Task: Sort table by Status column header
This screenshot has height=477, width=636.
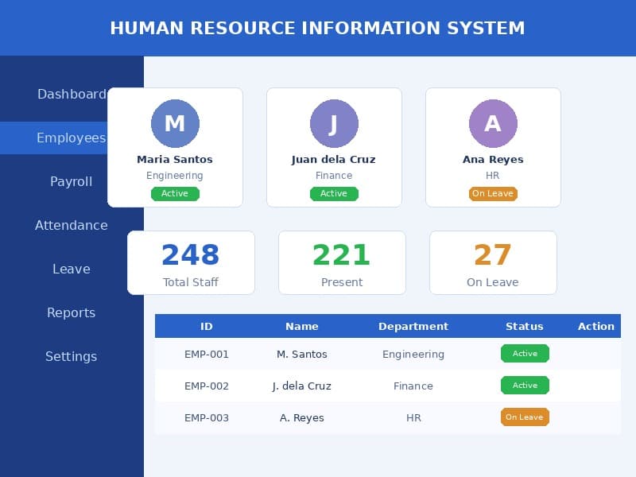Action: click(525, 326)
